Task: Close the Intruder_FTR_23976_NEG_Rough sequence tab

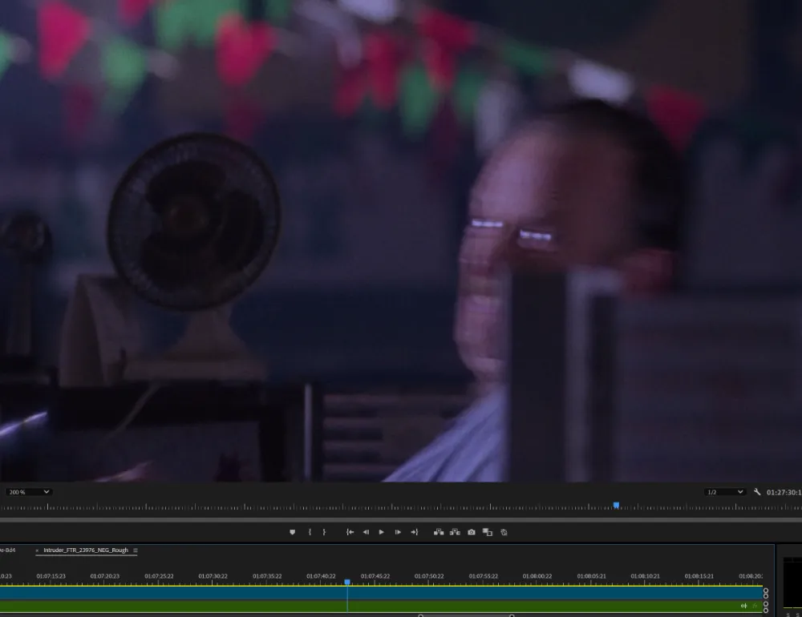Action: (x=37, y=551)
